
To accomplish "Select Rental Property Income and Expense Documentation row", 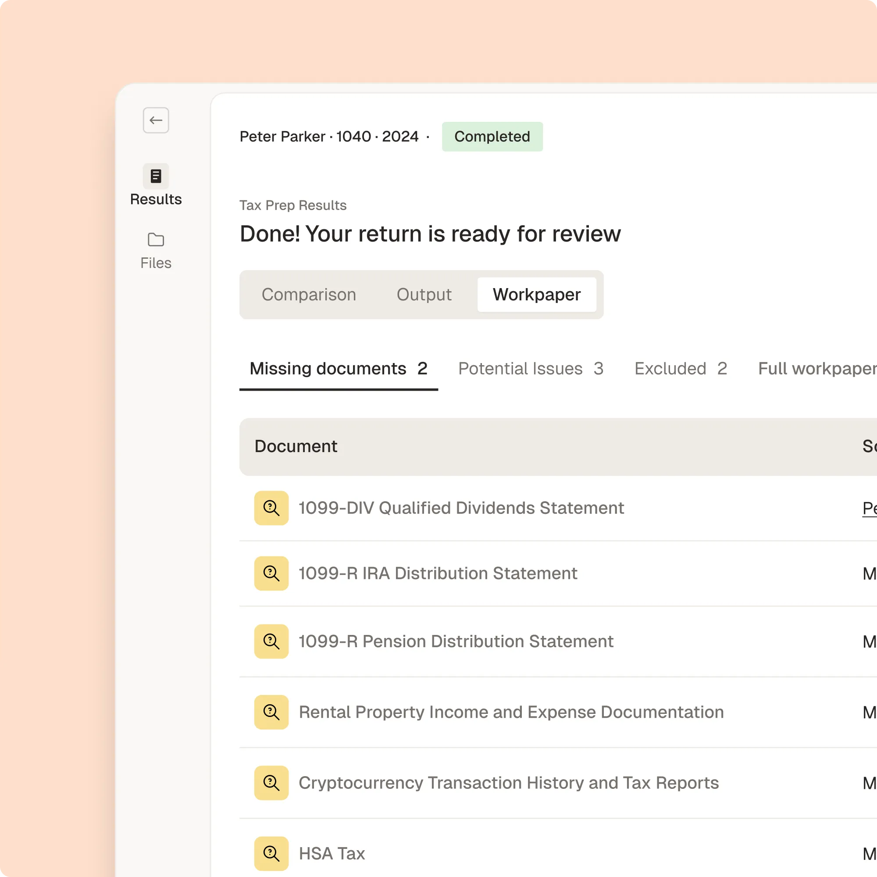I will [511, 712].
